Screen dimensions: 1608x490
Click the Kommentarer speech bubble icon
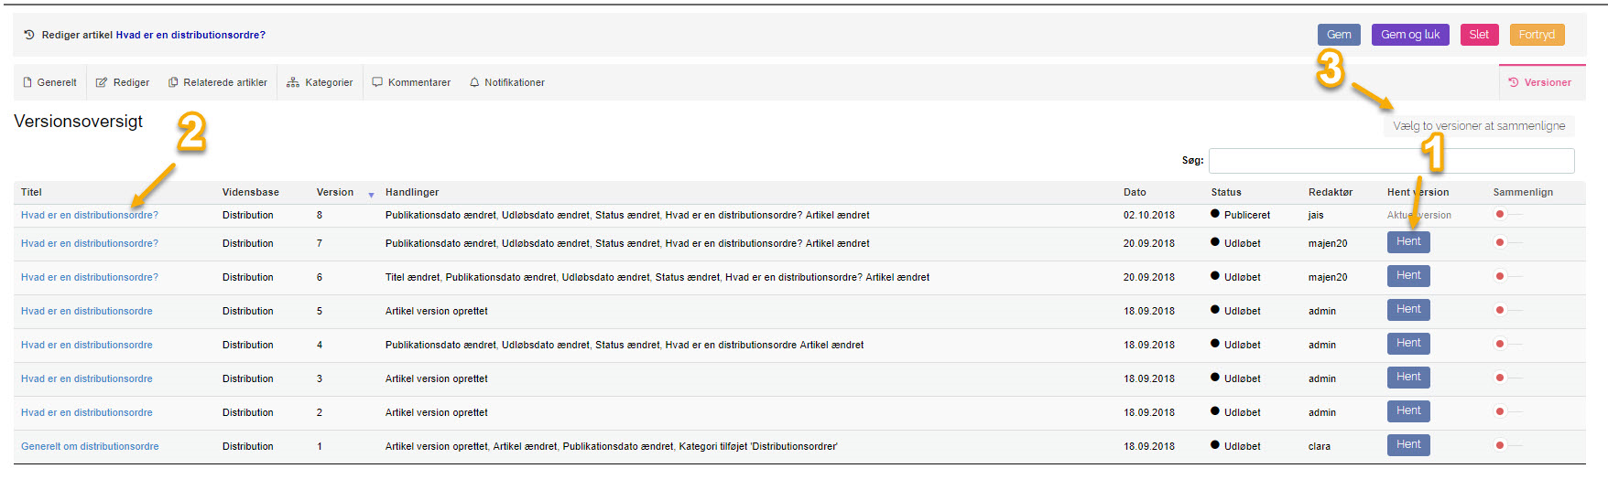click(x=377, y=82)
